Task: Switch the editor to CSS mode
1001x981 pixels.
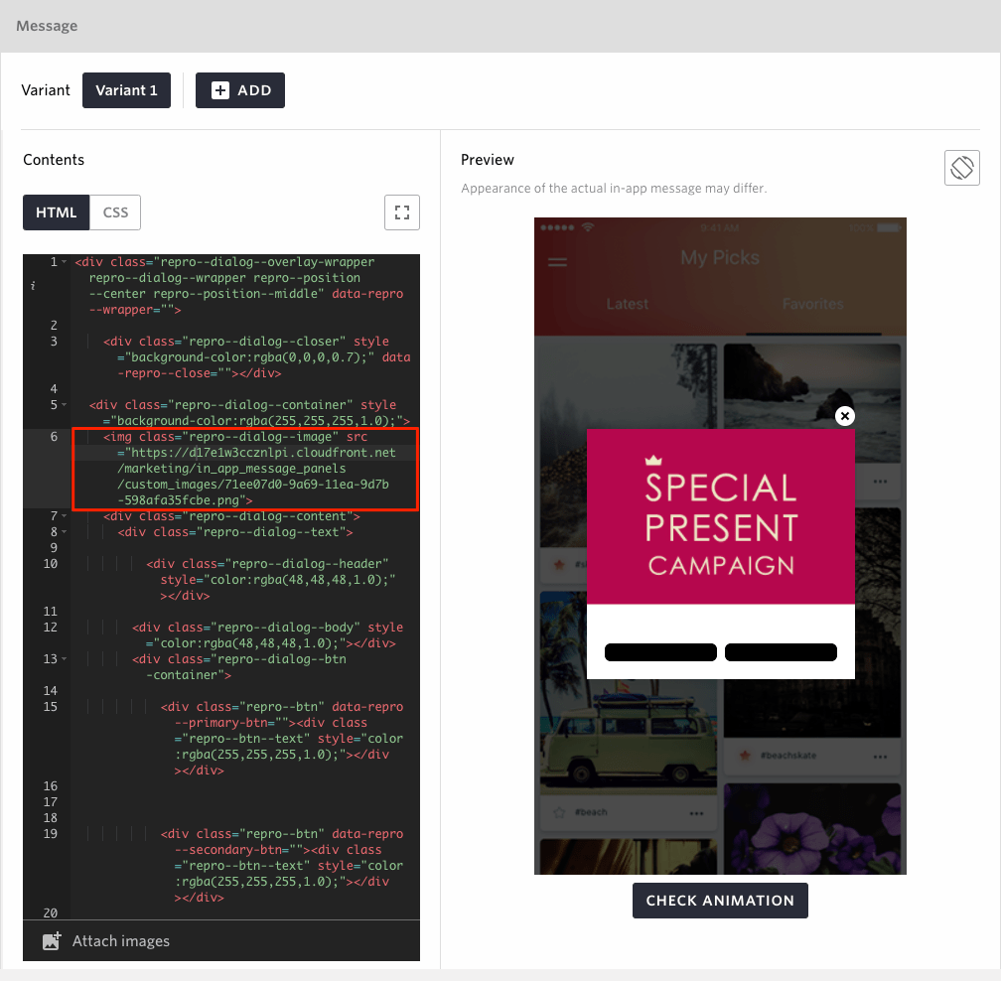Action: [x=114, y=211]
